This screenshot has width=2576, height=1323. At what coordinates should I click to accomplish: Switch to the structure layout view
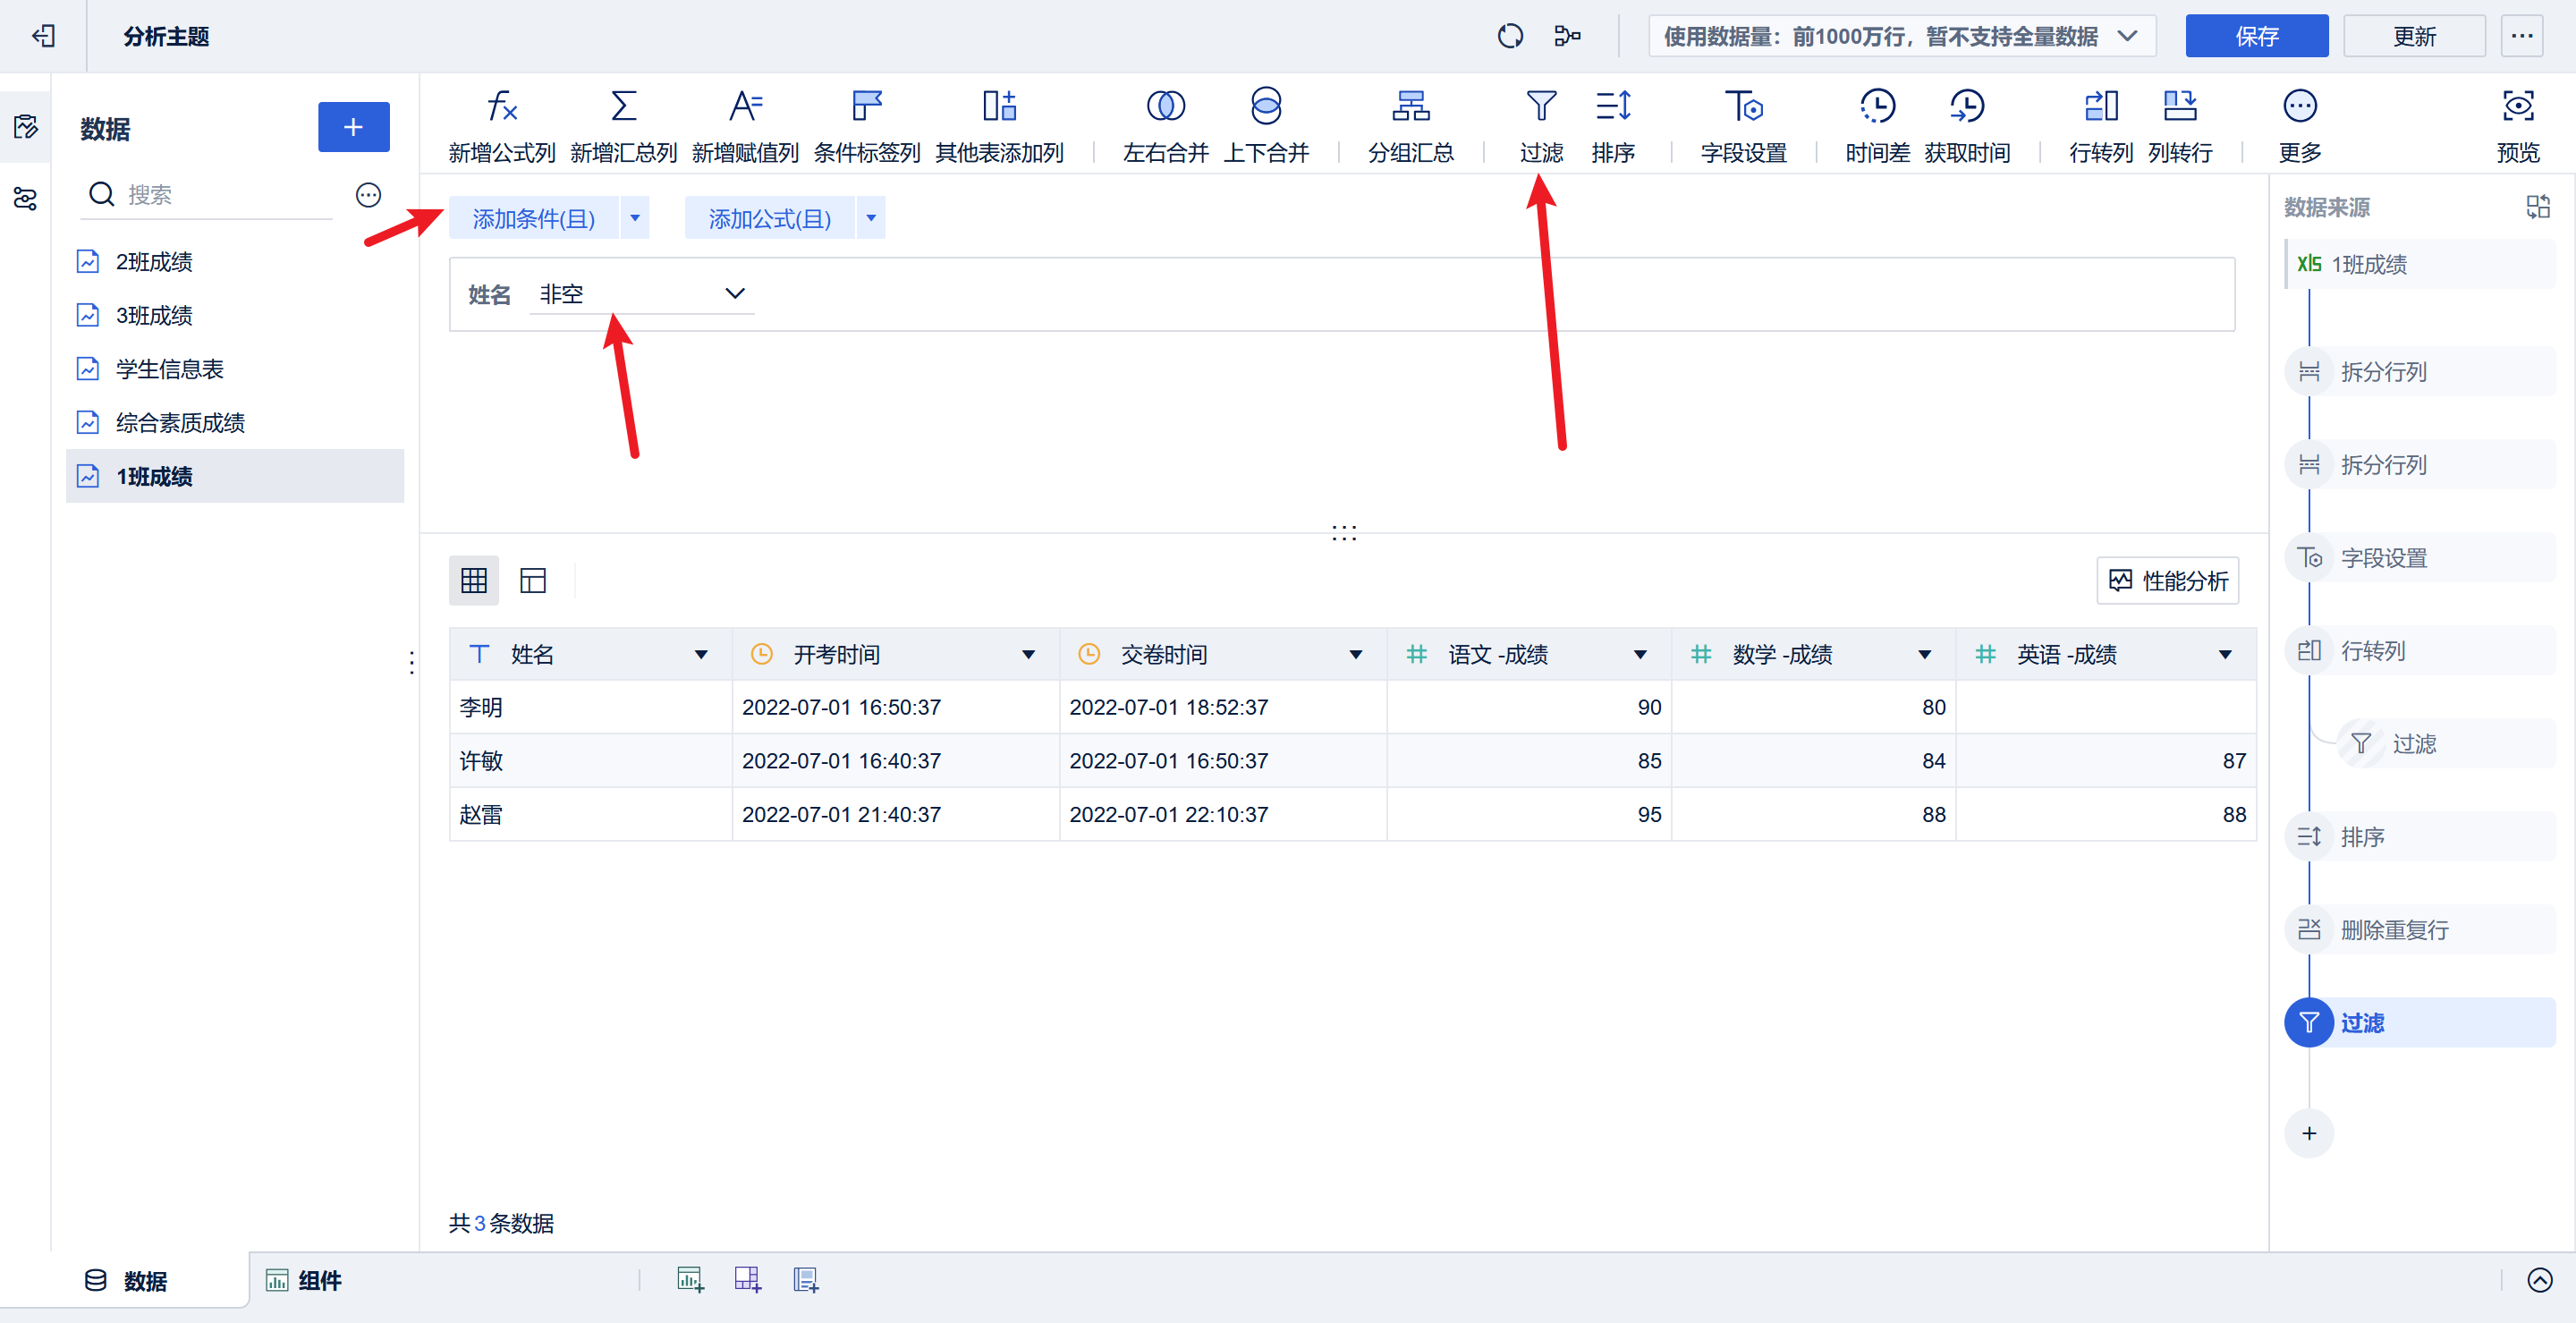[x=533, y=580]
